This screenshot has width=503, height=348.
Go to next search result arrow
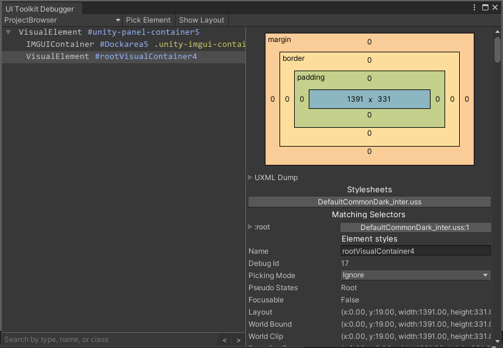[x=238, y=340]
